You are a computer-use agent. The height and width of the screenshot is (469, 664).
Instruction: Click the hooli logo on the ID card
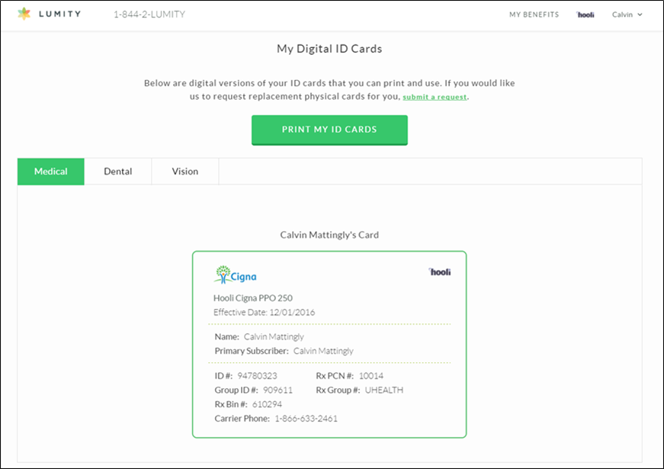tap(440, 271)
